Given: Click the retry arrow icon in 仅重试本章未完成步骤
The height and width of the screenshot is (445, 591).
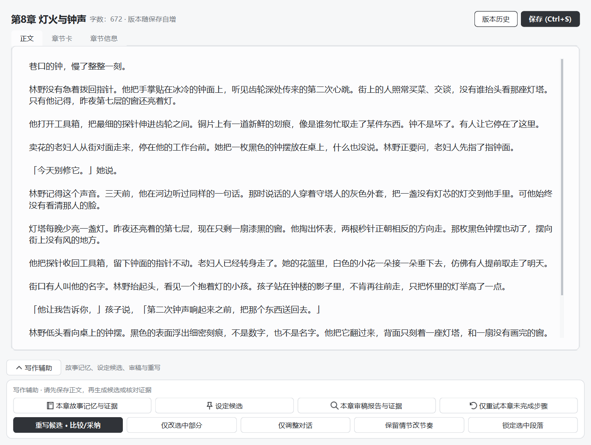Looking at the screenshot, I should coord(473,406).
